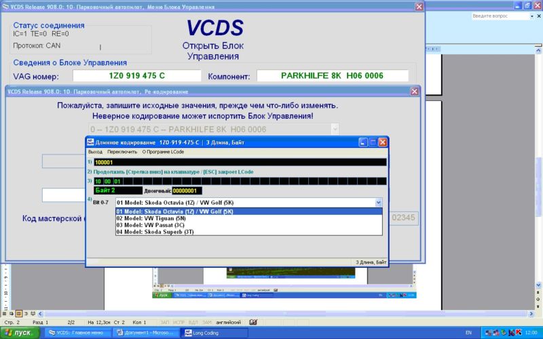Click the Компонент field PARKHILFE 8K H06 0006

click(333, 76)
